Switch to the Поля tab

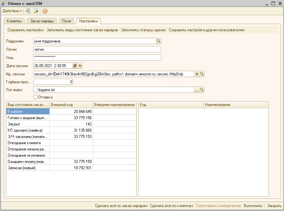[66, 21]
